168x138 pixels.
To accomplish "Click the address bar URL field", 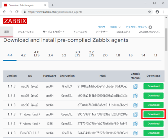I will [85, 12].
